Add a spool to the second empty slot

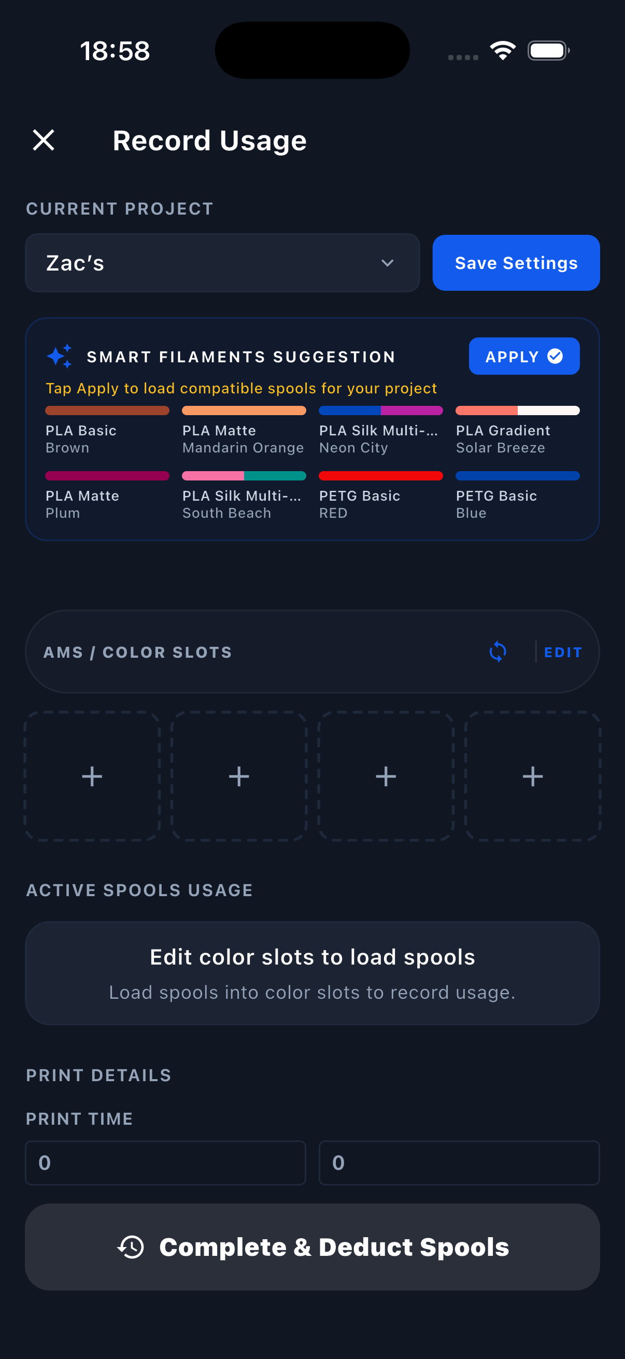pyautogui.click(x=239, y=776)
